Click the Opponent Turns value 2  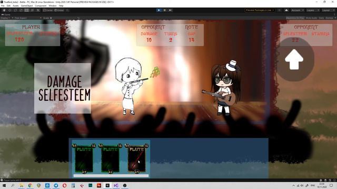[x=171, y=40]
